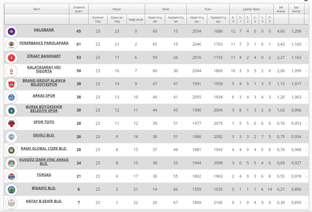Screen dimensions: 312x212
Task: Click the Develi Bld. team logo
Action: [11, 137]
